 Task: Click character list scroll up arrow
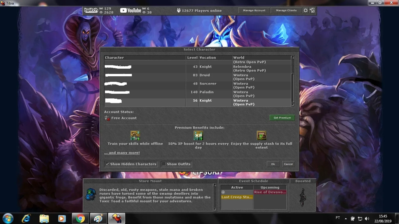pos(293,57)
